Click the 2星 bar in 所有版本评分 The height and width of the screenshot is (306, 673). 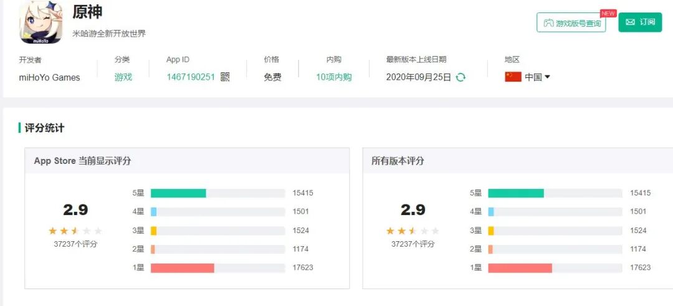tap(555, 249)
